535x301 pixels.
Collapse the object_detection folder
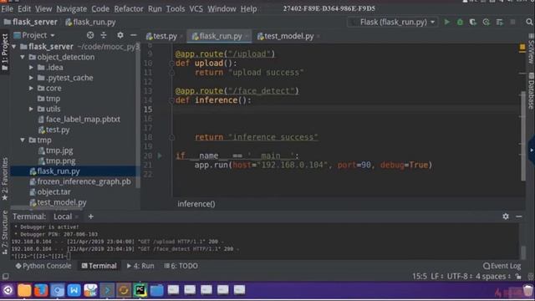(23, 57)
